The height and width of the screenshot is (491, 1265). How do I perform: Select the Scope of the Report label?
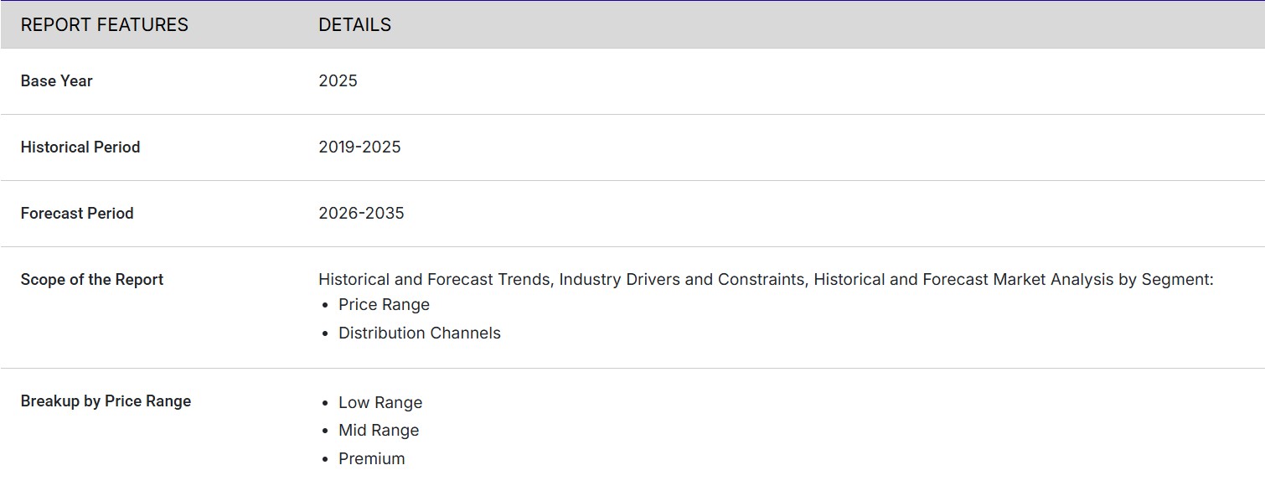pos(91,280)
